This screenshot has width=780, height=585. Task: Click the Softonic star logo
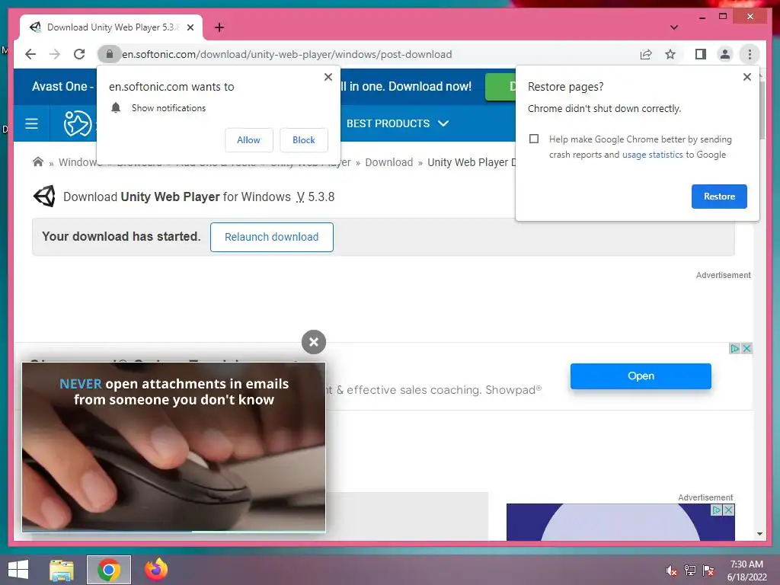(78, 123)
